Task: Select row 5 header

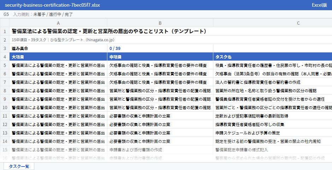Action: coord(5,65)
